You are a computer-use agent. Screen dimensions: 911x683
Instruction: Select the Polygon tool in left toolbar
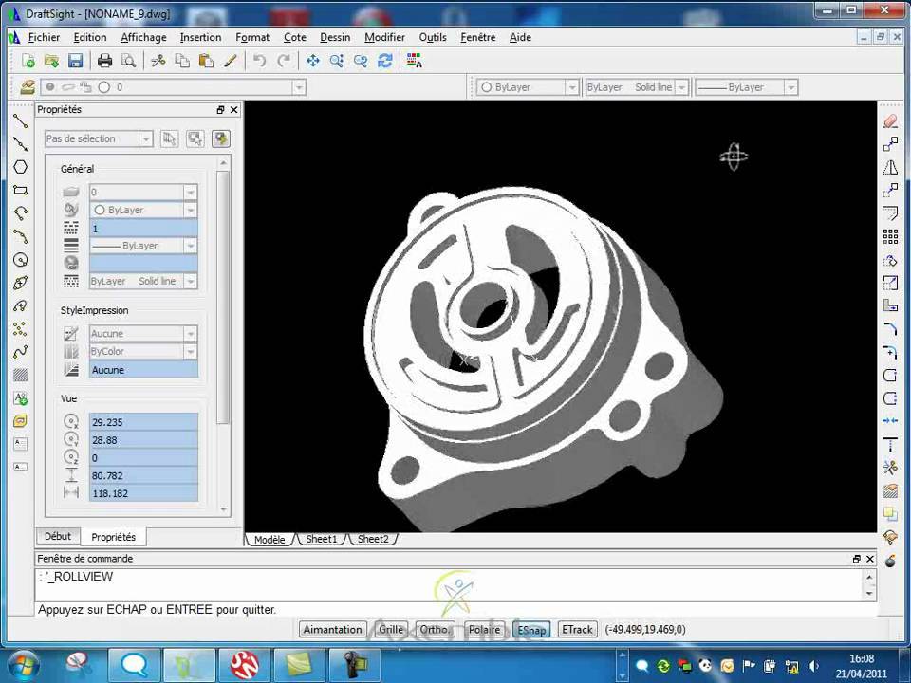pos(20,167)
